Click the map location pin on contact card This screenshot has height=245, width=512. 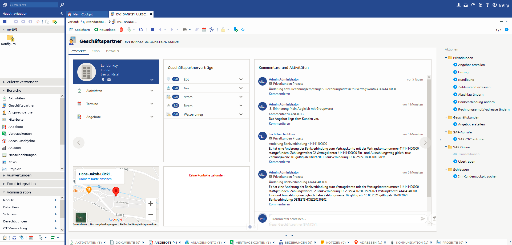coord(103,80)
